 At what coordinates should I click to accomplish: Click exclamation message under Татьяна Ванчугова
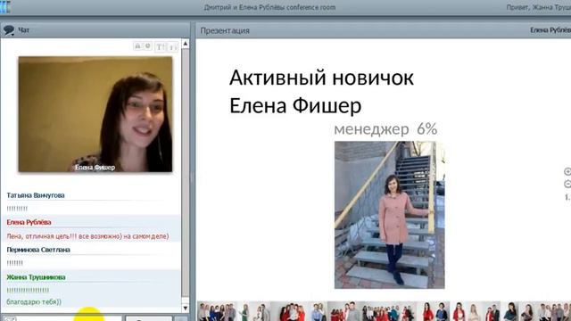(x=17, y=209)
